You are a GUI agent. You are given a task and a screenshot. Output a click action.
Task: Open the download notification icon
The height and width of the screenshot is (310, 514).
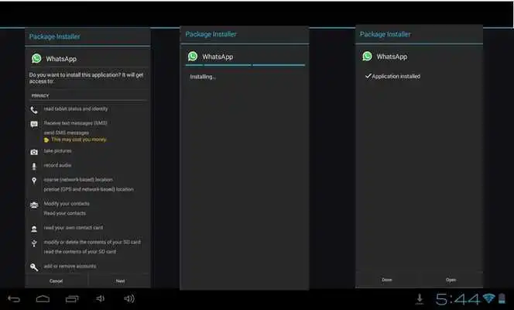(x=420, y=299)
